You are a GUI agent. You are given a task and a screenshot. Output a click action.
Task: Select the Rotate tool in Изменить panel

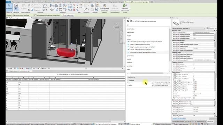point(60,9)
